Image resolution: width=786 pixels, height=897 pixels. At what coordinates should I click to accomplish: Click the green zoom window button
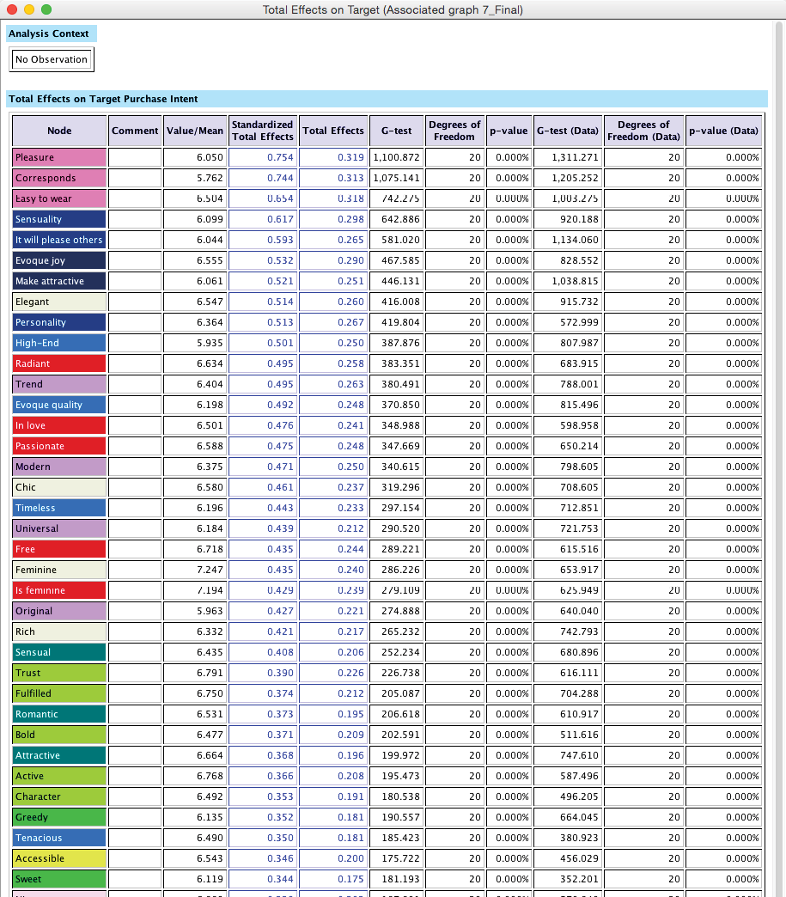pyautogui.click(x=46, y=9)
